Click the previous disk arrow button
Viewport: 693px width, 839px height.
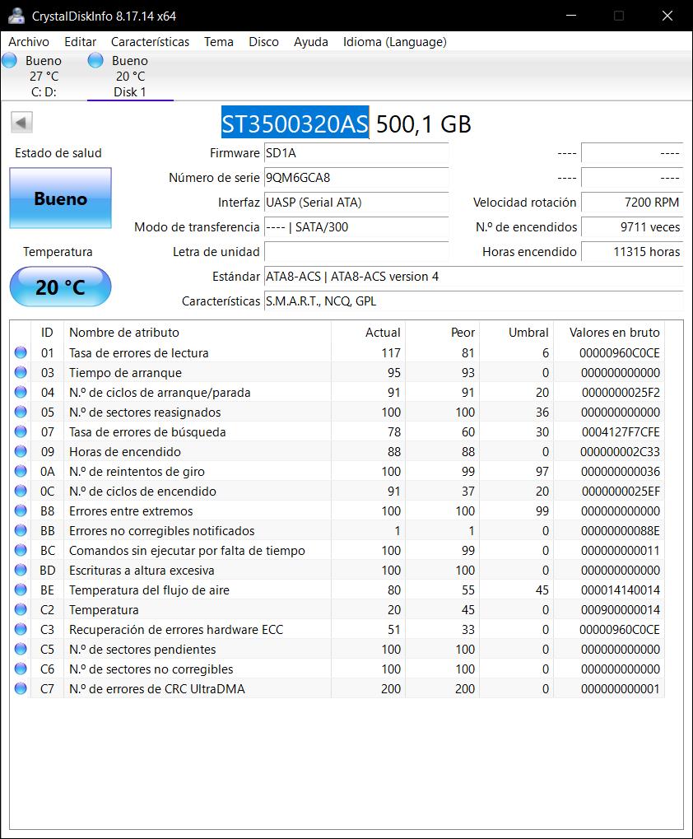point(21,123)
